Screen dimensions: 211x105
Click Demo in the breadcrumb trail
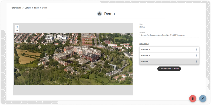pos(45,8)
